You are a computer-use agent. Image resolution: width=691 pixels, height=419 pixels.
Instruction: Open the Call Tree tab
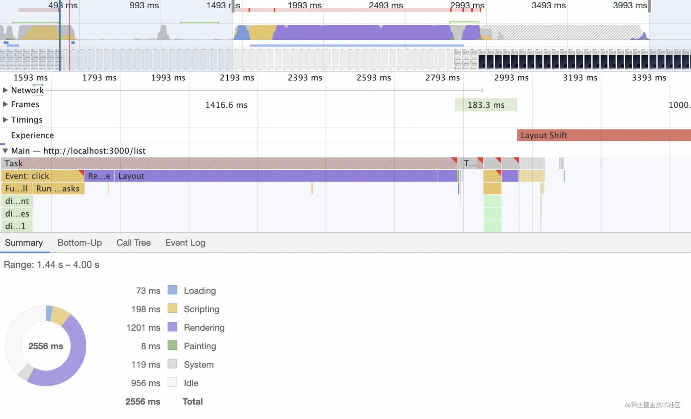[133, 243]
